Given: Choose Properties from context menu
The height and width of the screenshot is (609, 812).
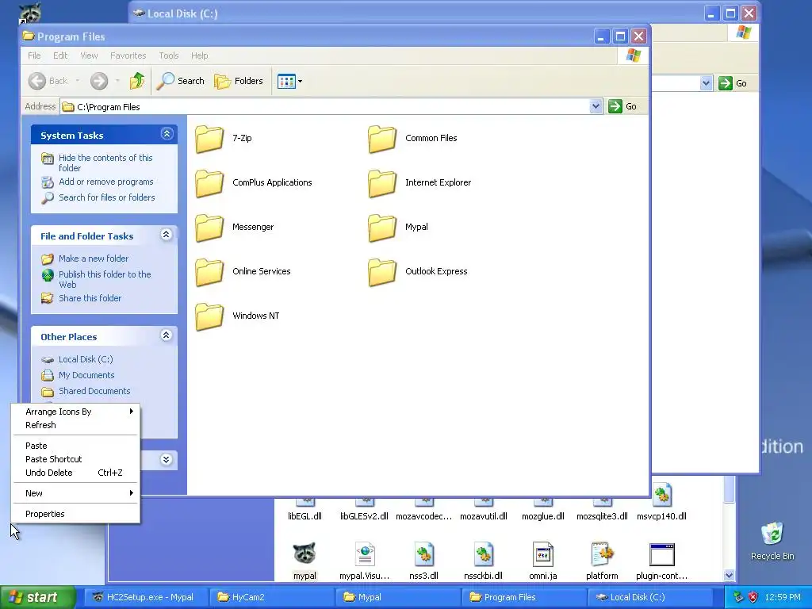Looking at the screenshot, I should pyautogui.click(x=75, y=514).
